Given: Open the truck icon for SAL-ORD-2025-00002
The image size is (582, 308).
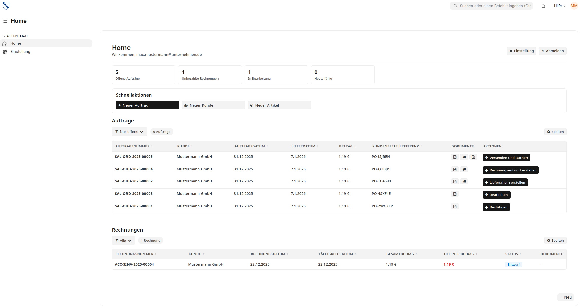Looking at the screenshot, I should (464, 181).
